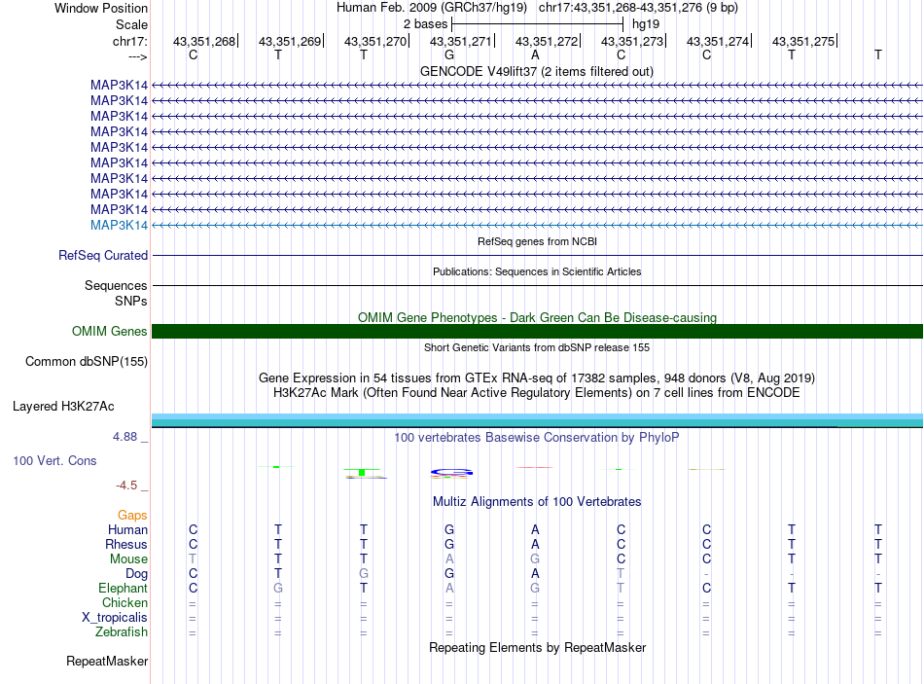Click the SNPs track label
The width and height of the screenshot is (924, 684).
click(x=131, y=301)
